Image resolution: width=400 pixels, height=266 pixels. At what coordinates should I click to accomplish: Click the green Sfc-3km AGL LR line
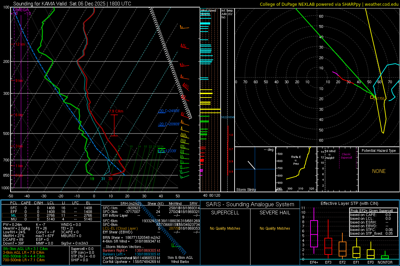pos(25,249)
